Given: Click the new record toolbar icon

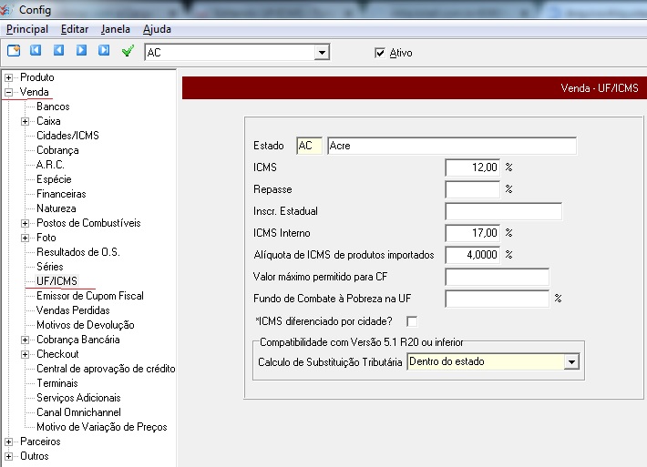Looking at the screenshot, I should 14,51.
